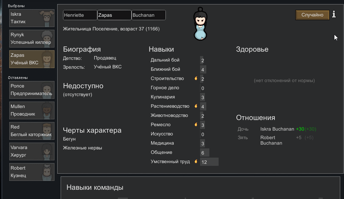Click the nickname field containing Zapas
344x199 pixels.
point(114,15)
